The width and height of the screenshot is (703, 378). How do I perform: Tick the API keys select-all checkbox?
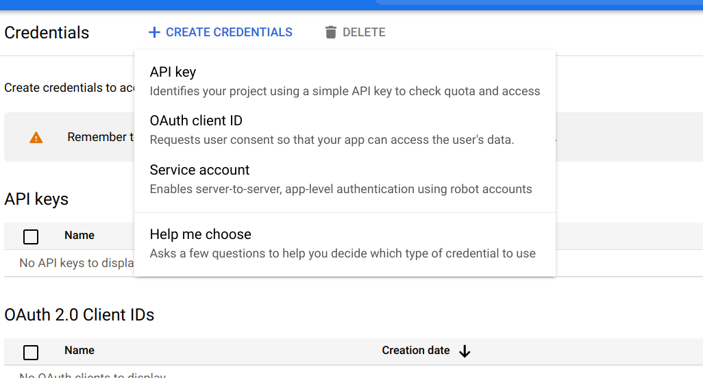tap(31, 237)
